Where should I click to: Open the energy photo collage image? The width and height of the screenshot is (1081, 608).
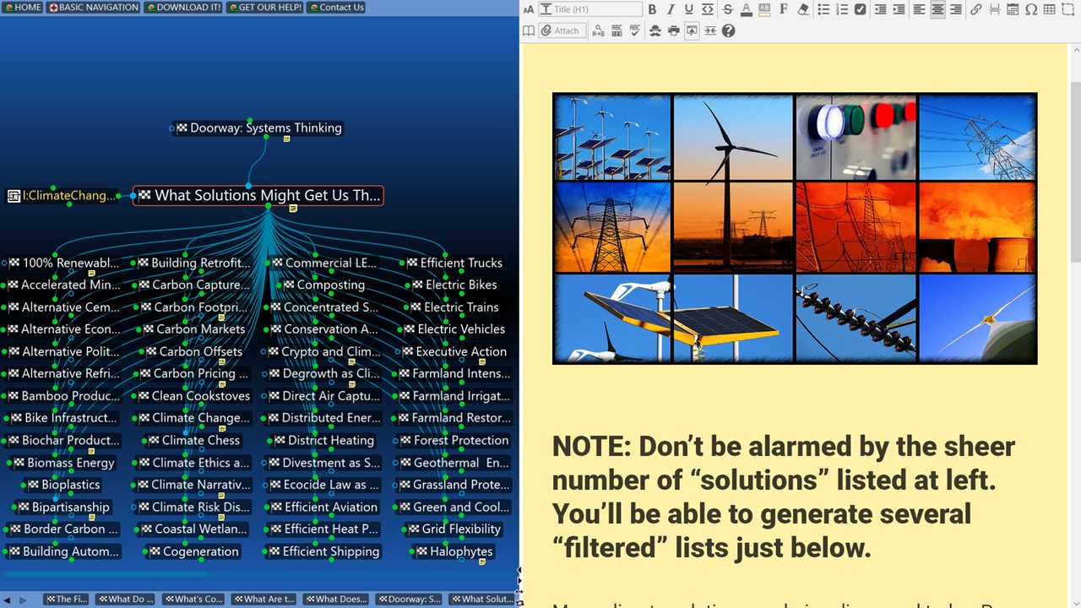795,229
